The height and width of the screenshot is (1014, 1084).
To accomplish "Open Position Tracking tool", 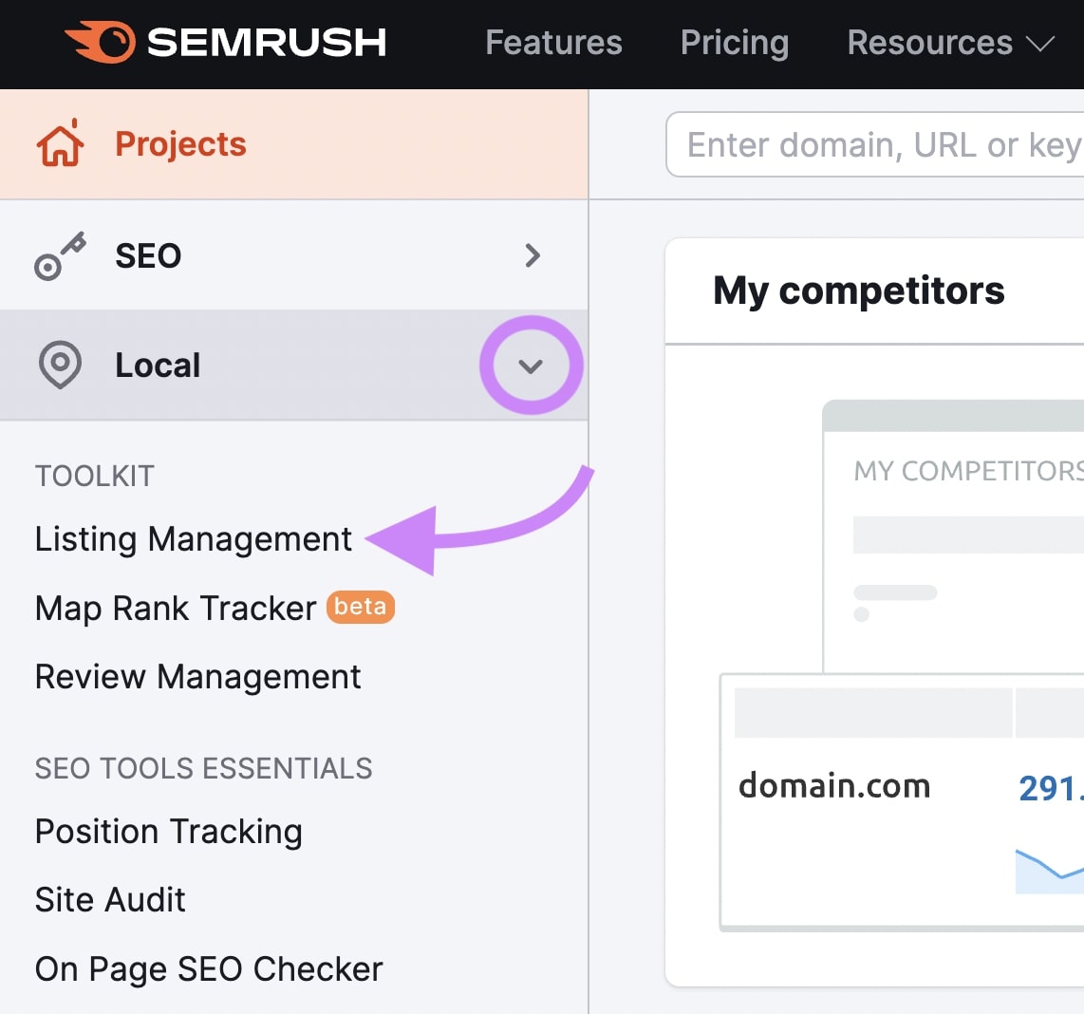I will coord(168,832).
